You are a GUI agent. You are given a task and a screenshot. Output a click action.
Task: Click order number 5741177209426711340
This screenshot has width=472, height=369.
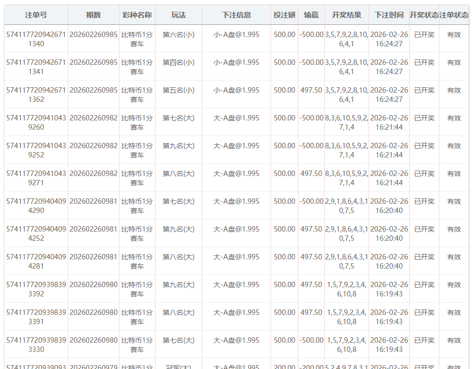36,39
